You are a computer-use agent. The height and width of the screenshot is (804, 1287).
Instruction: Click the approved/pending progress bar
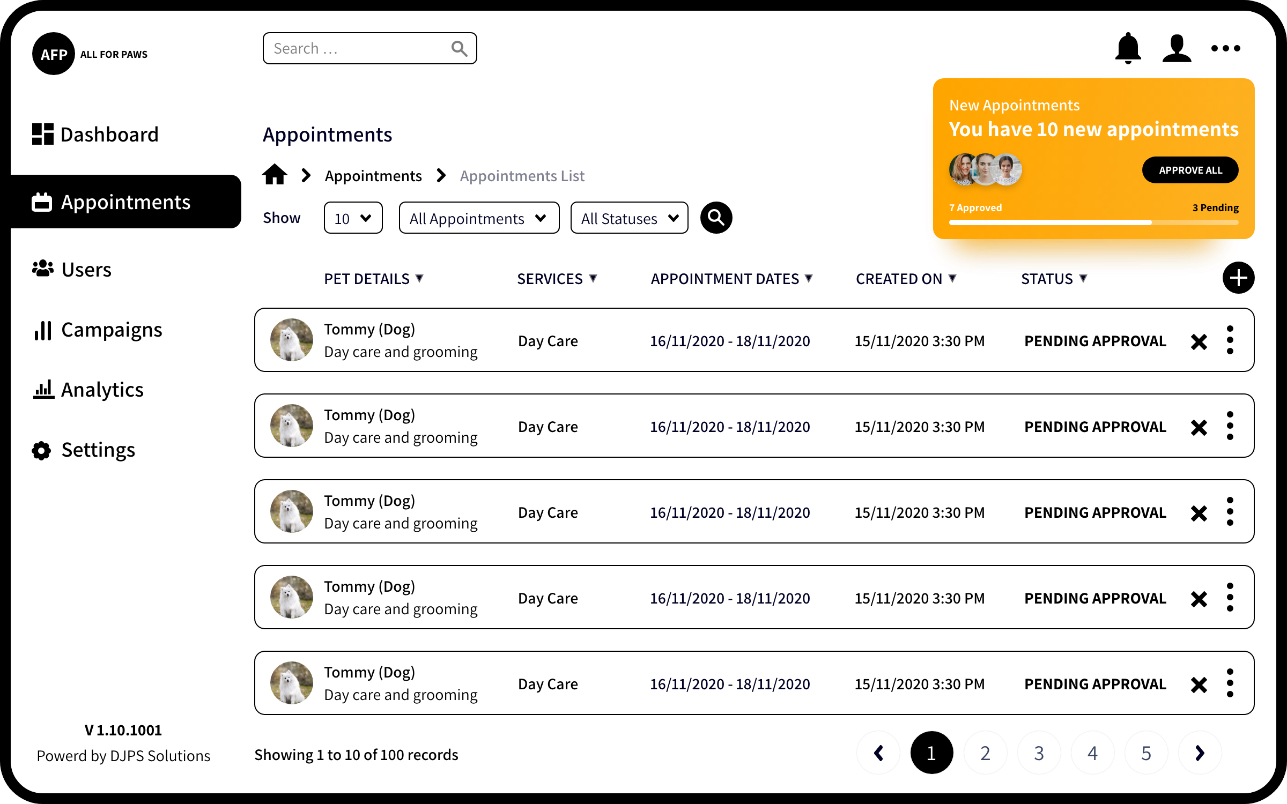tap(1093, 222)
